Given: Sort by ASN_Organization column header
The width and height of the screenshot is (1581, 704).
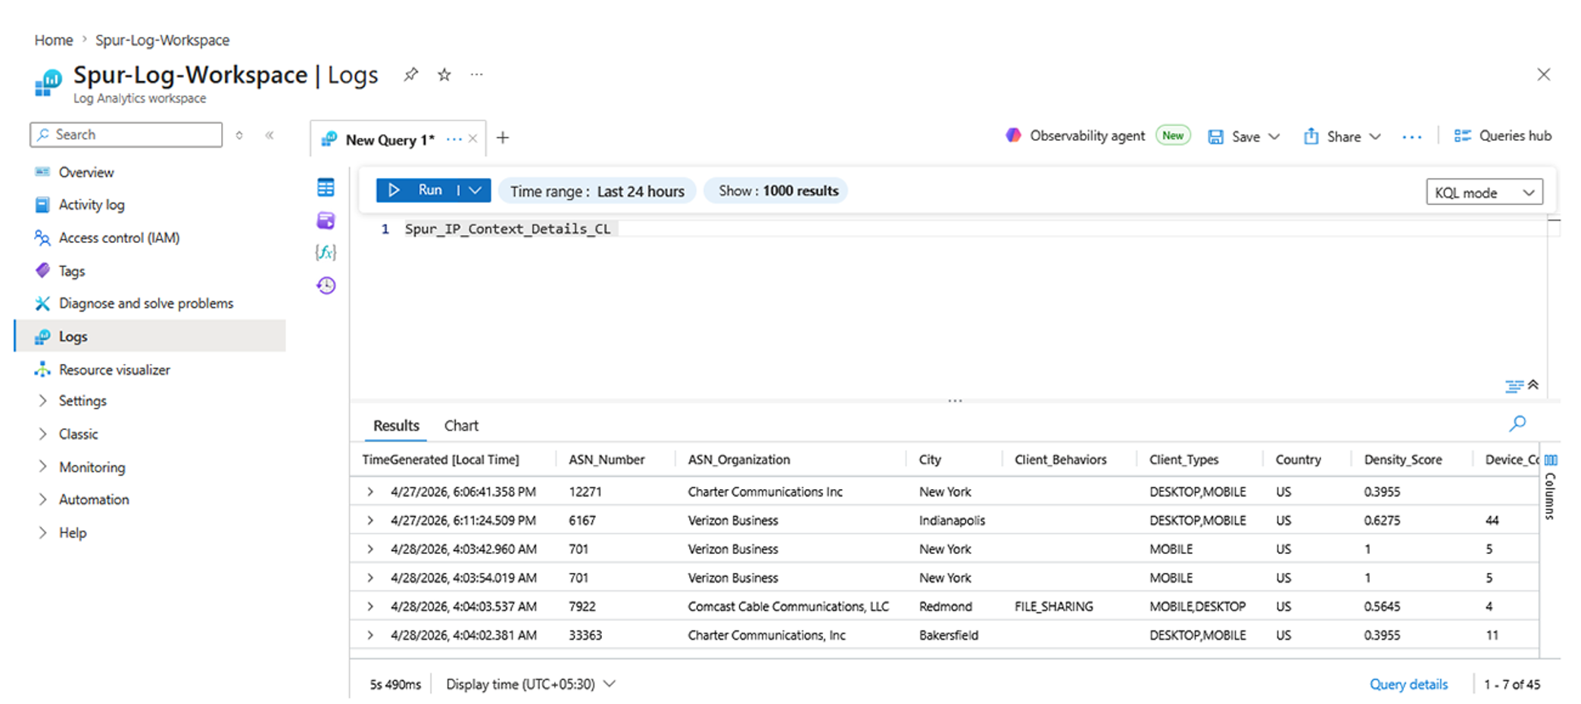Looking at the screenshot, I should 739,459.
